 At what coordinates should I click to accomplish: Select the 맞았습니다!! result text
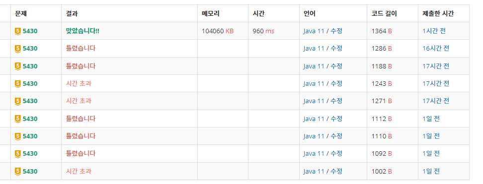coord(82,31)
